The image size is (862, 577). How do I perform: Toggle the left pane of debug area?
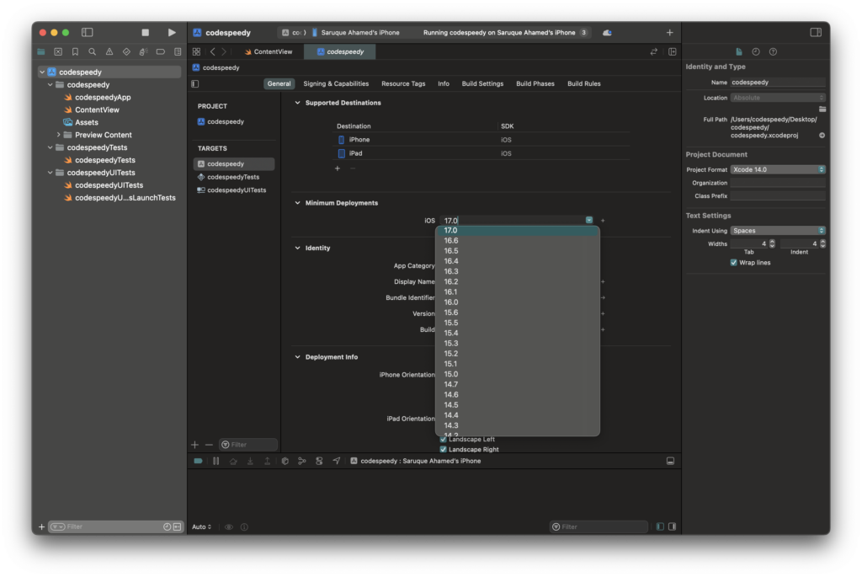click(x=660, y=526)
